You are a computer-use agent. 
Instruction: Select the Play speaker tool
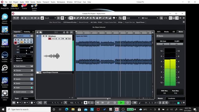tap(107, 18)
